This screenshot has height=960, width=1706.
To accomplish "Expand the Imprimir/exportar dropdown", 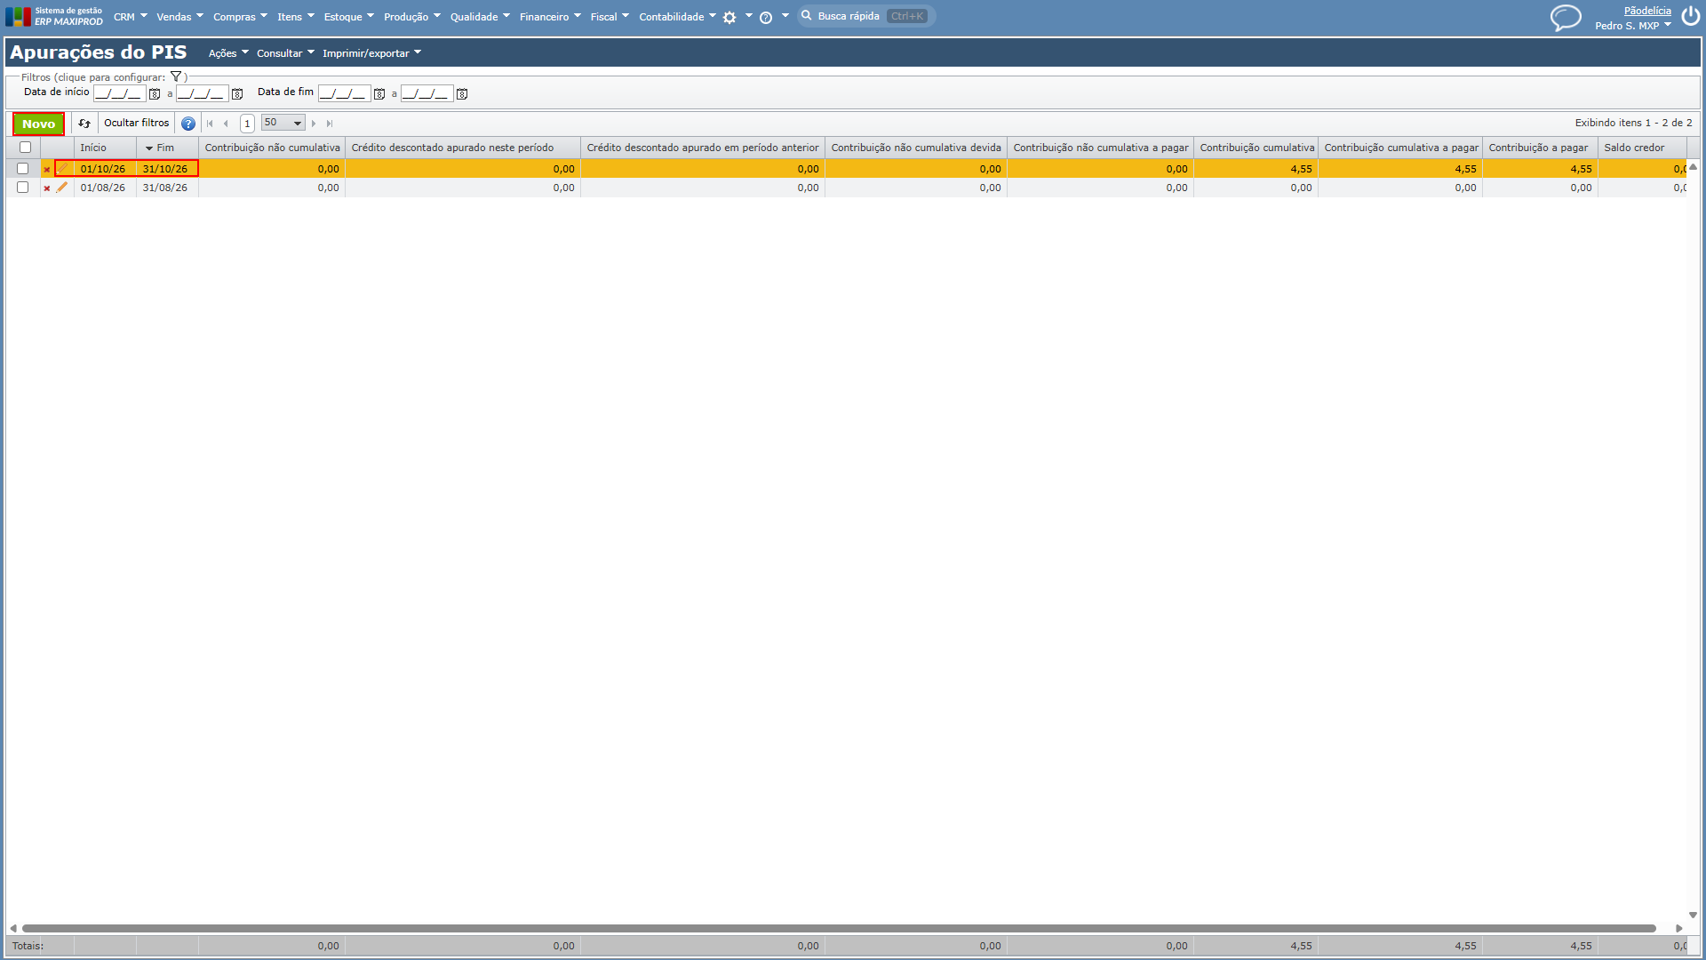I will coord(371,53).
